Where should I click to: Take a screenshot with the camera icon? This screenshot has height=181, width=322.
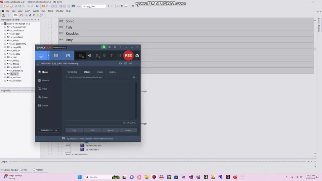coord(137,55)
